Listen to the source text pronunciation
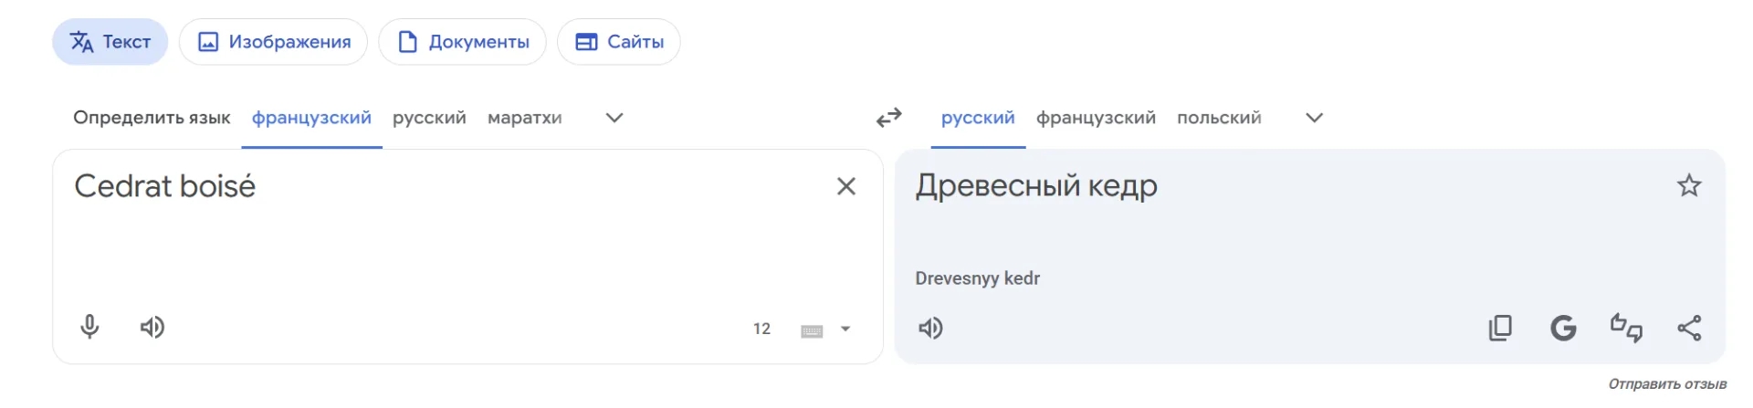Screen dimensions: 1753x408 152,327
